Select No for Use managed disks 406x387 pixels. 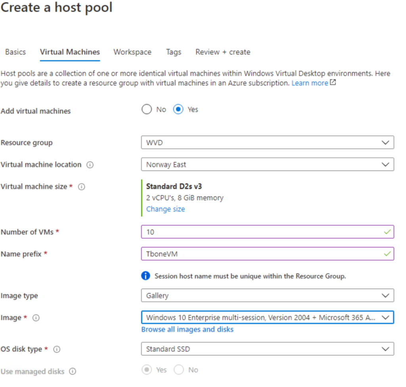179,370
